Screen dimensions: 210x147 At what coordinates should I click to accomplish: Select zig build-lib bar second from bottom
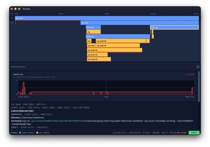97,55
